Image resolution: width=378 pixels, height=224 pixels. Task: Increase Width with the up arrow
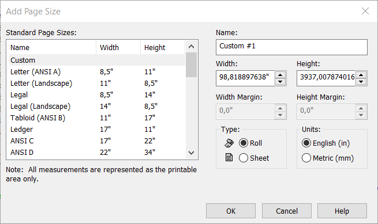280,75
